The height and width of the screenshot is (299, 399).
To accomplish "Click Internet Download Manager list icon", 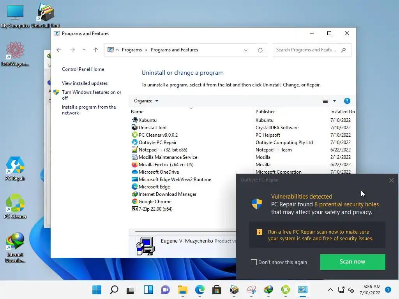I will pyautogui.click(x=134, y=194).
